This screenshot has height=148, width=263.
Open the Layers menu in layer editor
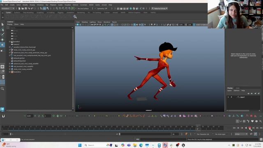tap(229, 90)
